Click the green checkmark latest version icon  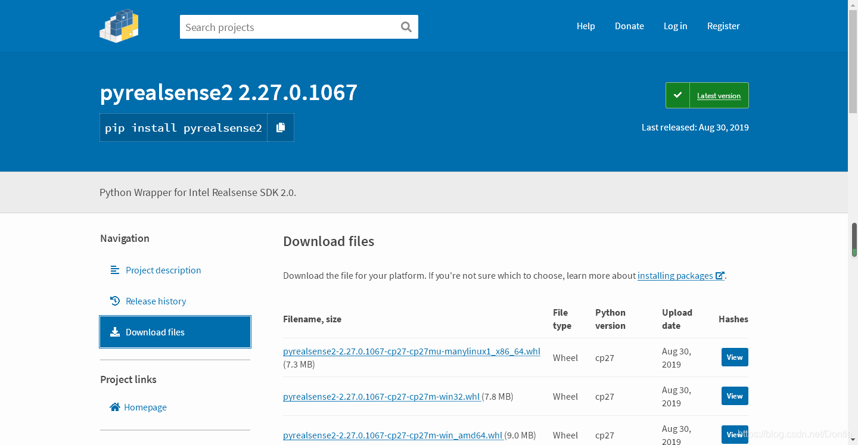pyautogui.click(x=677, y=95)
